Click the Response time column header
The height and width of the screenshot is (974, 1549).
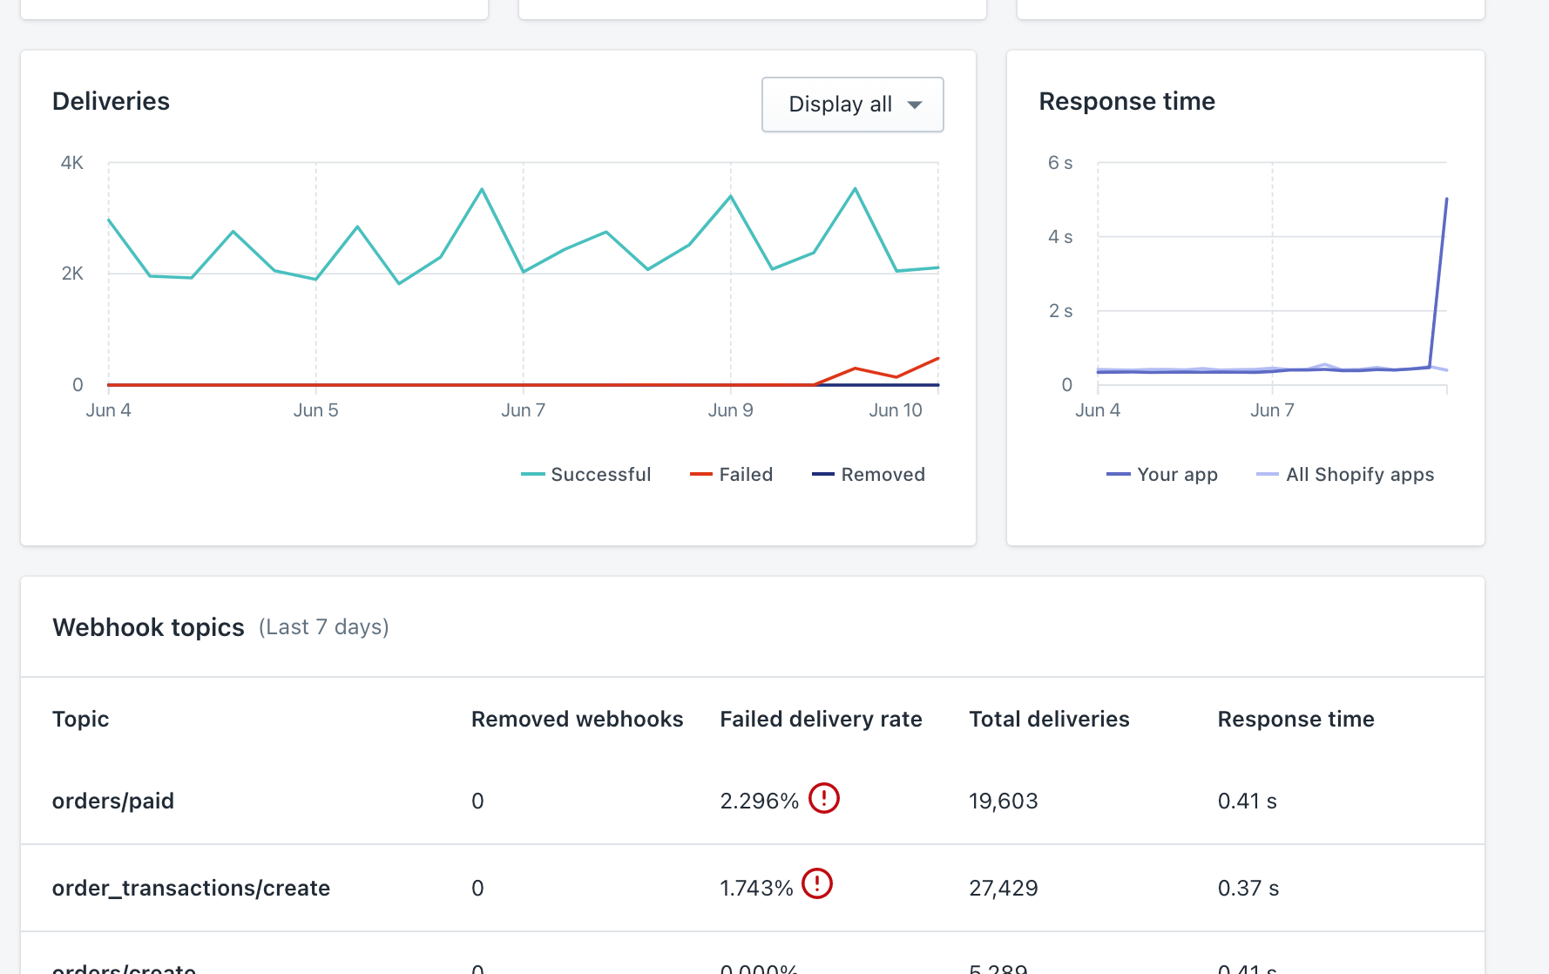point(1295,719)
